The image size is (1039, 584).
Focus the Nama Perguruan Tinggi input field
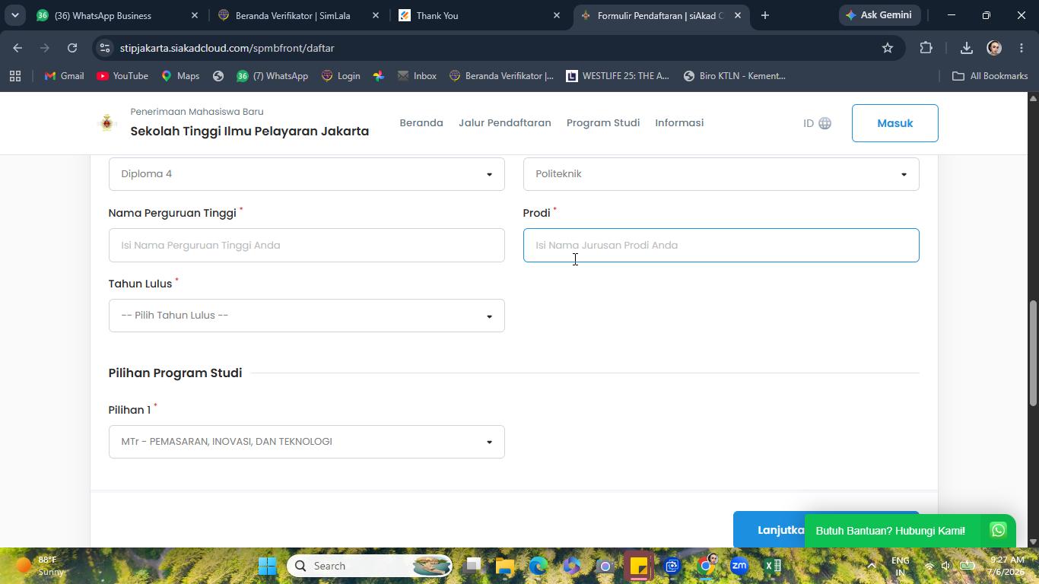point(307,245)
